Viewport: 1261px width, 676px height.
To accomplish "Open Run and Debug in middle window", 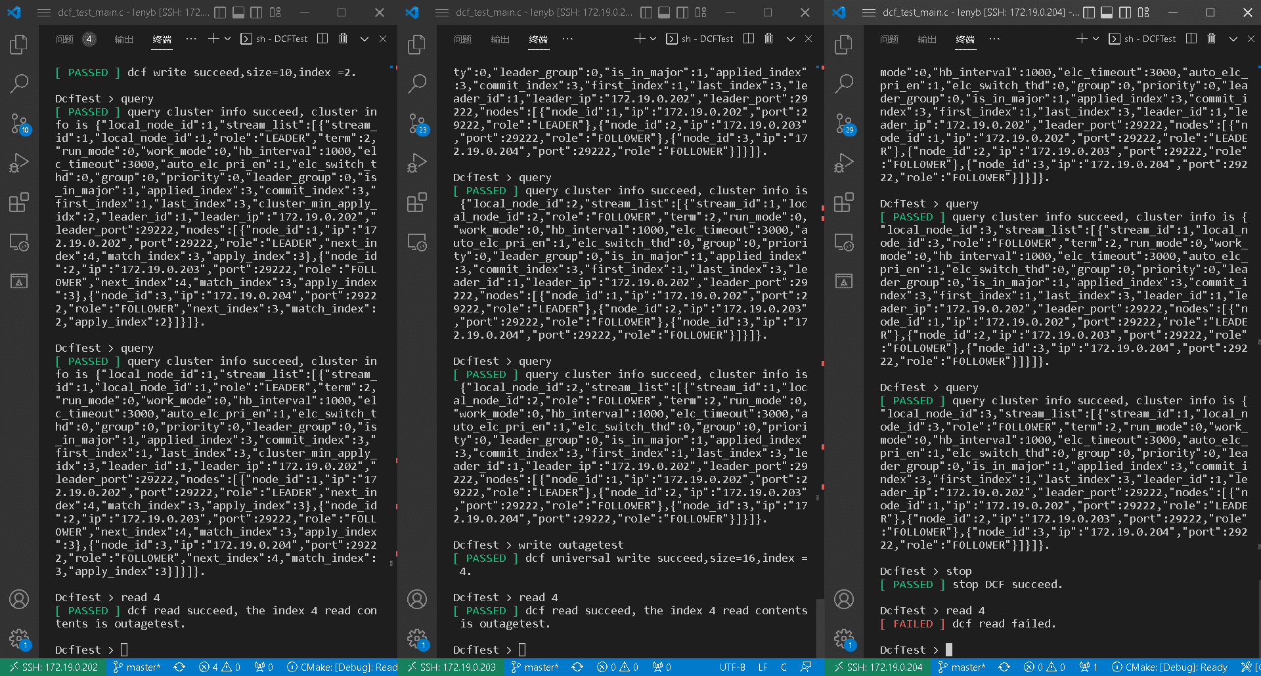I will (417, 162).
